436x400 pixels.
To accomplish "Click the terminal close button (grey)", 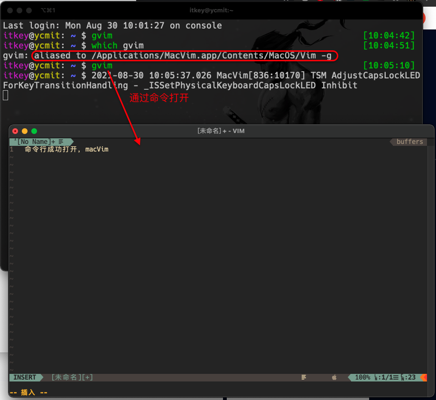I will point(10,10).
